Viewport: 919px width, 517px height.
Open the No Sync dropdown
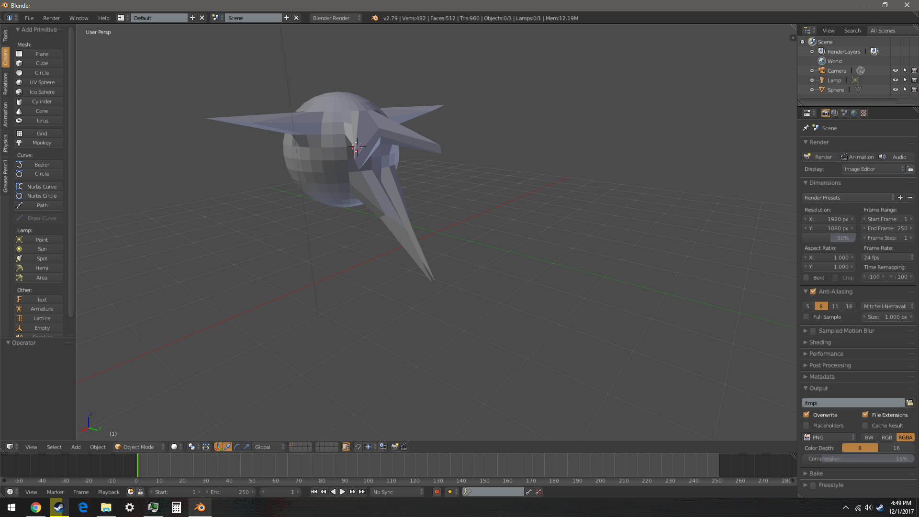[x=398, y=492]
